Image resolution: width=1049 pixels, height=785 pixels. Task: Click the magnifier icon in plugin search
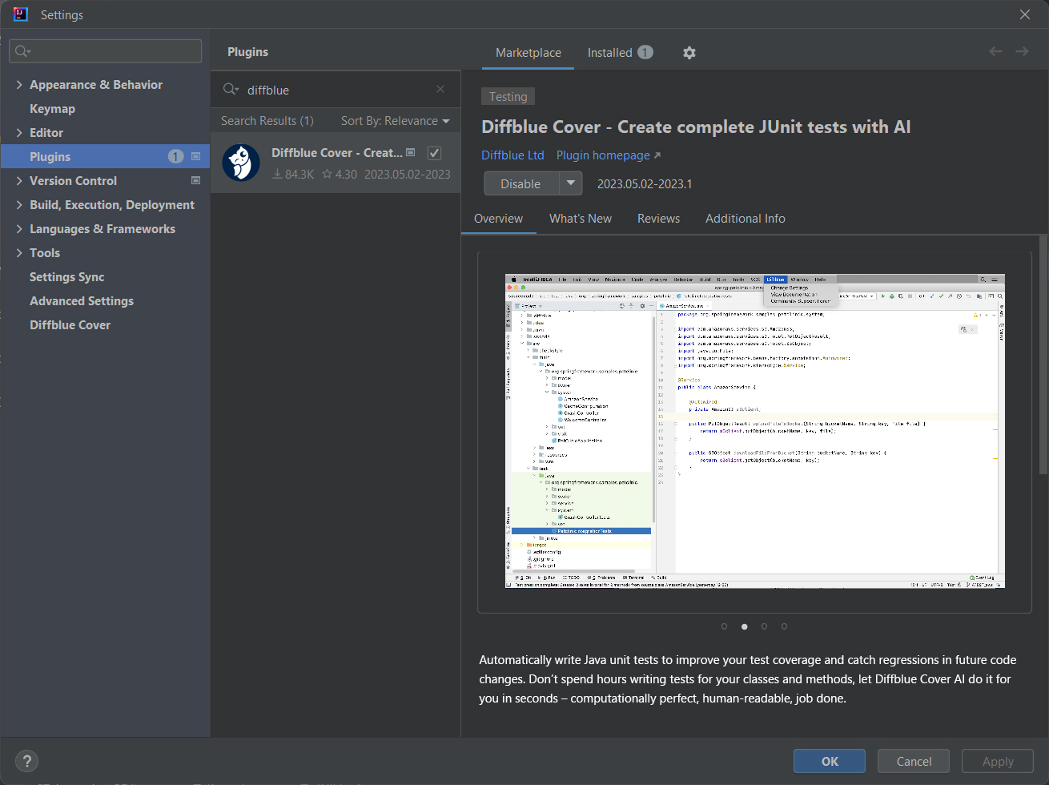pyautogui.click(x=231, y=90)
